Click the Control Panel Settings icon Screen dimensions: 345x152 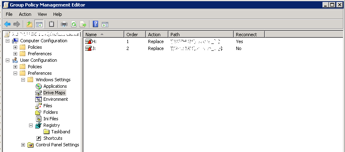(30, 145)
